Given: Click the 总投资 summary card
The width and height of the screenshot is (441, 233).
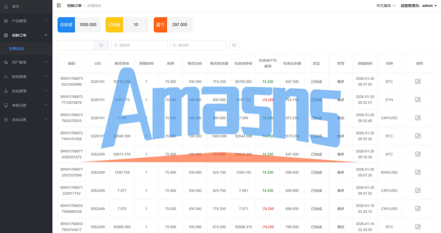Looking at the screenshot, I should tap(79, 25).
